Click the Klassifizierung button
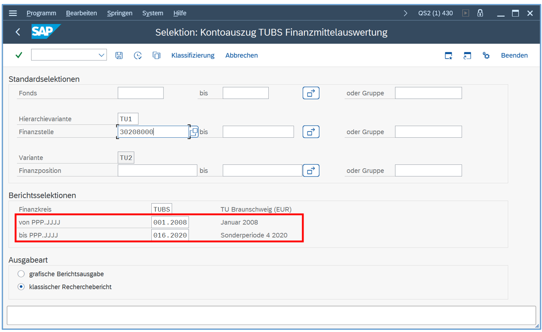Viewport: 542px width, 332px height. click(193, 55)
